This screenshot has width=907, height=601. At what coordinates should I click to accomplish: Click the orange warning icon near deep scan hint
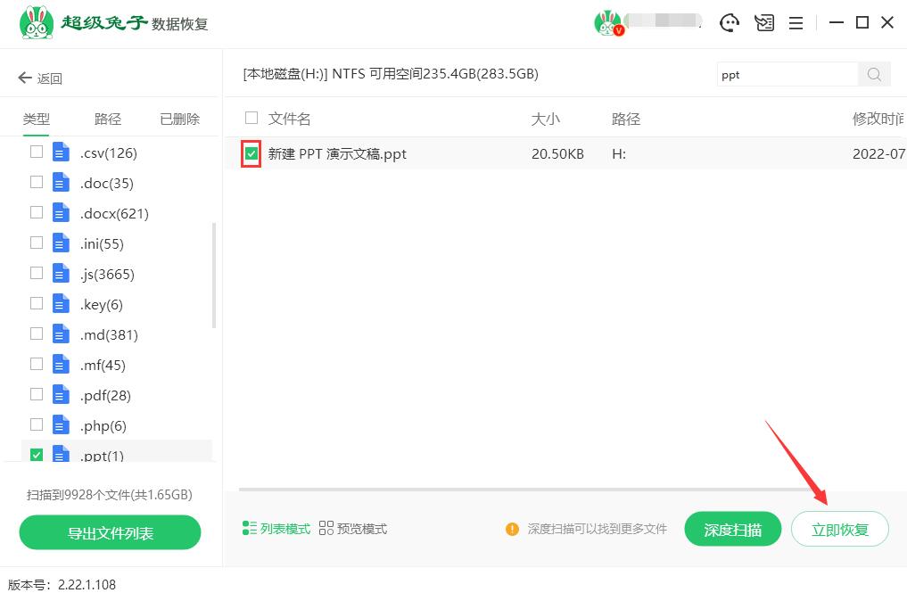[x=513, y=529]
